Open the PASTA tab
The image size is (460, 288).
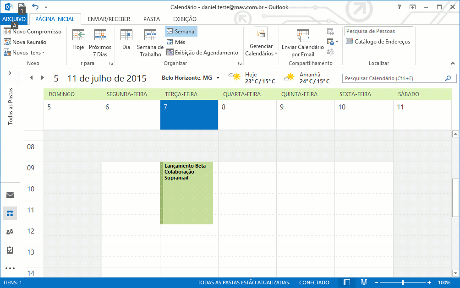click(152, 19)
